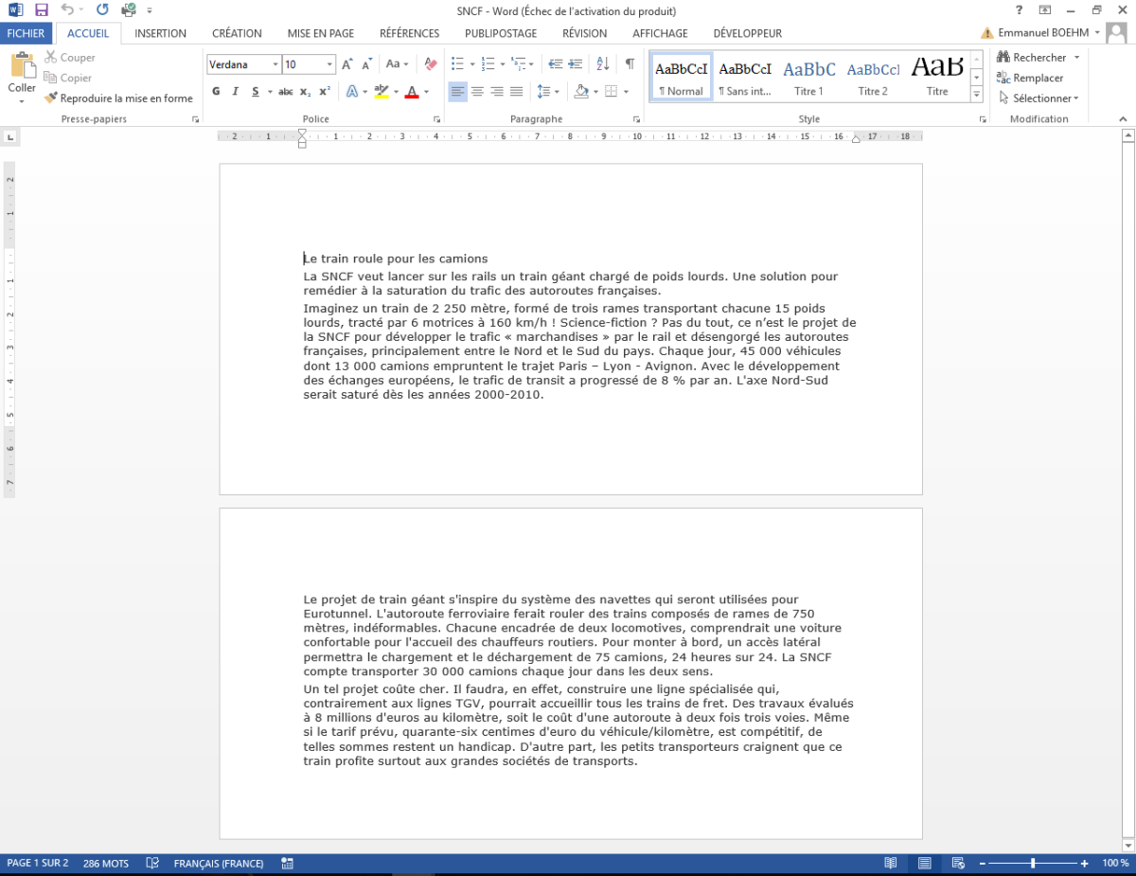The image size is (1136, 876).
Task: Click the Remplacer button
Action: 1030,79
